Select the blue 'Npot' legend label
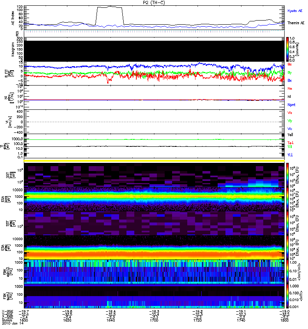308x329 pixels. coord(292,105)
